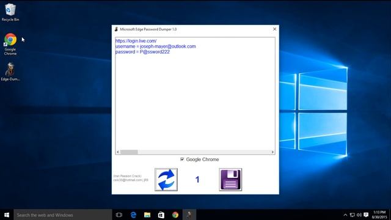Open Google Chrome from the taskbar

(175, 215)
